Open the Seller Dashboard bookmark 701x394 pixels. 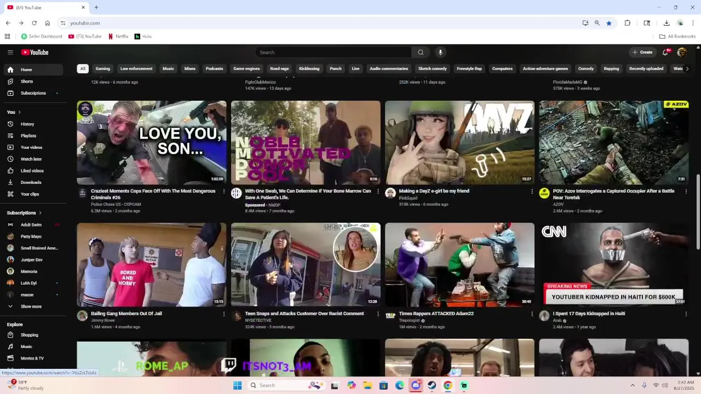[x=42, y=36]
